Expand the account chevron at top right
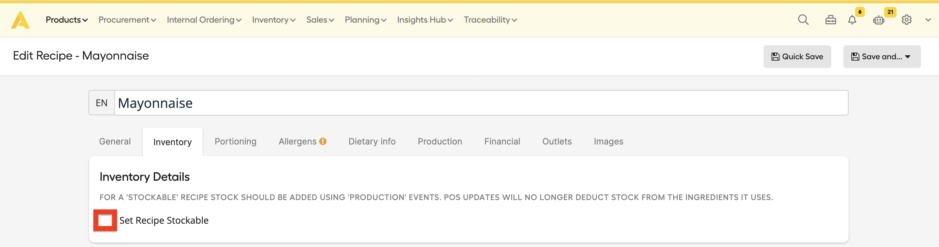 [928, 20]
